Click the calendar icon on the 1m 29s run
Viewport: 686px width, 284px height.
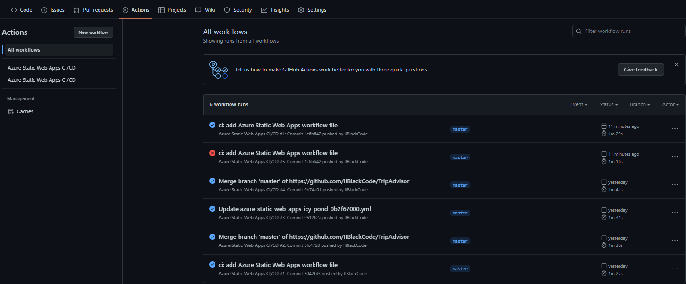(x=604, y=126)
